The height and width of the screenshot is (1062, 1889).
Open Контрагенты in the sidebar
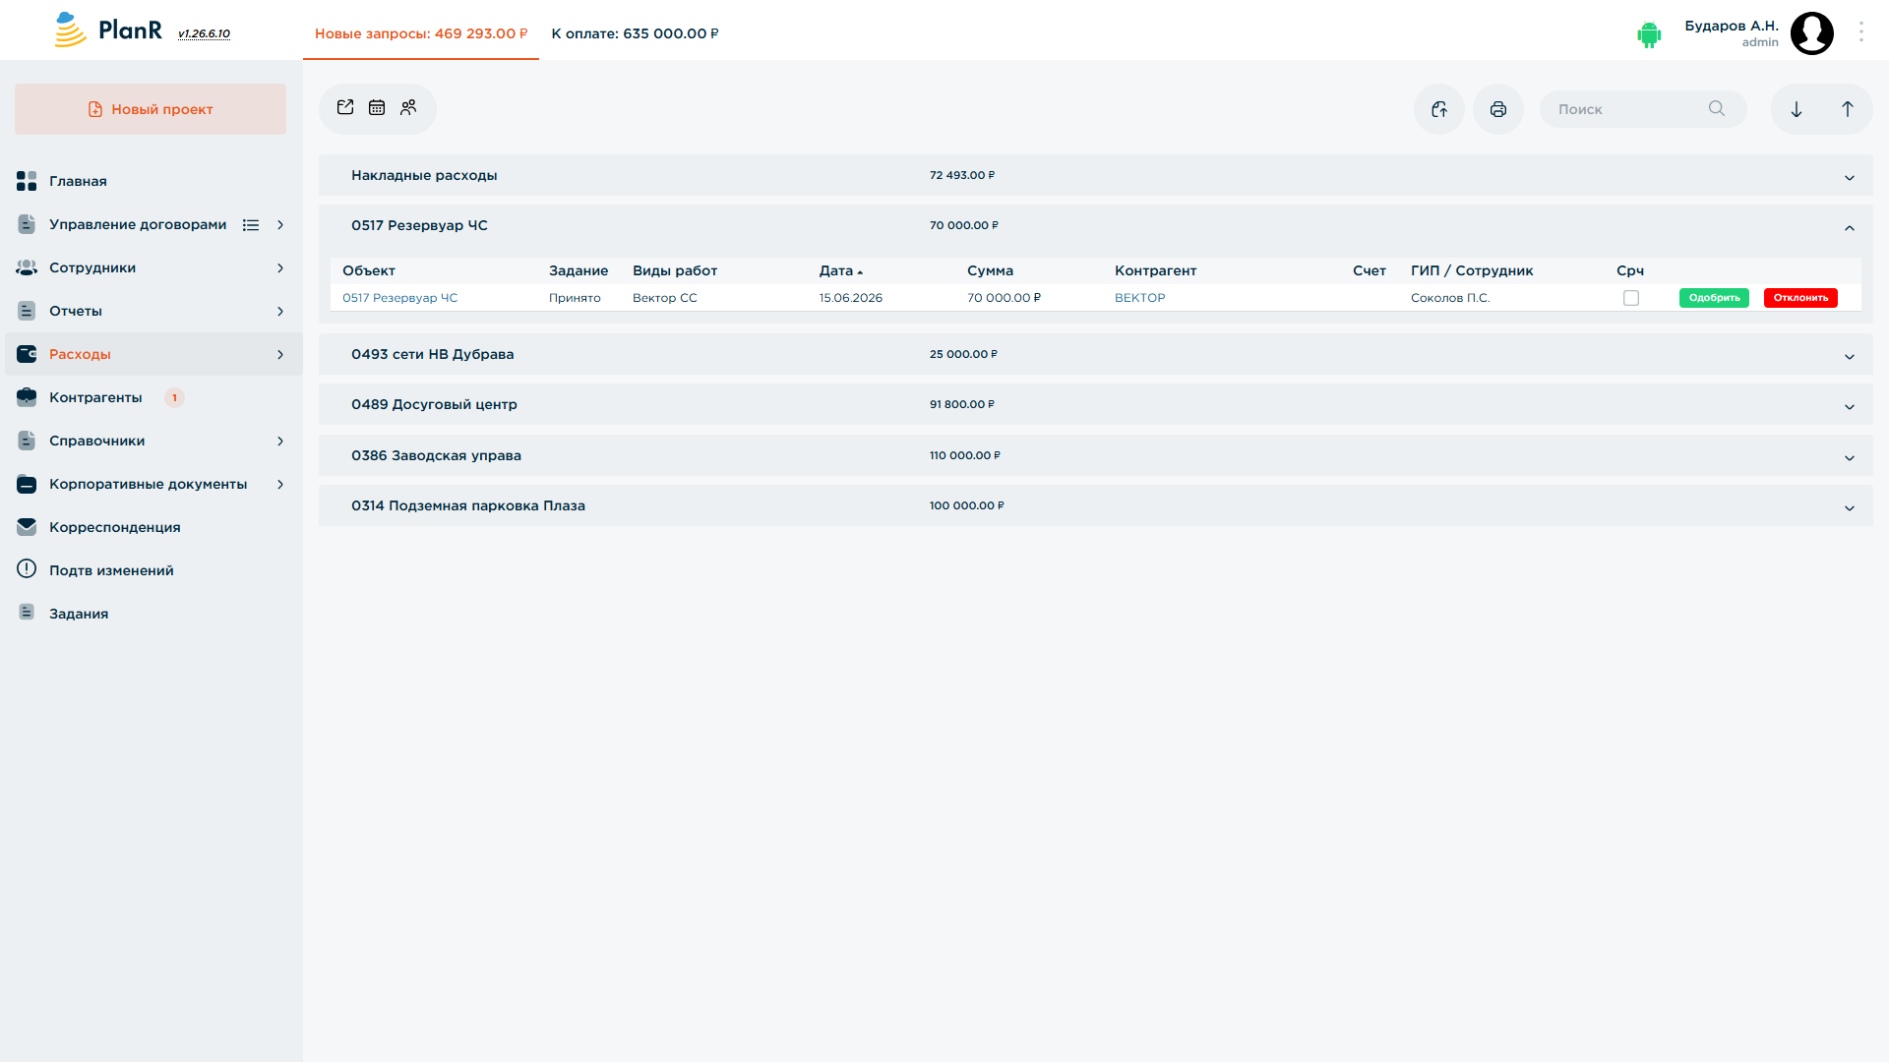click(x=95, y=397)
